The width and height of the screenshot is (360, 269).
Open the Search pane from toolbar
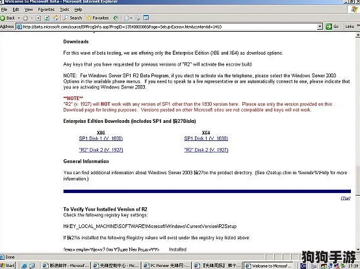(x=73, y=18)
